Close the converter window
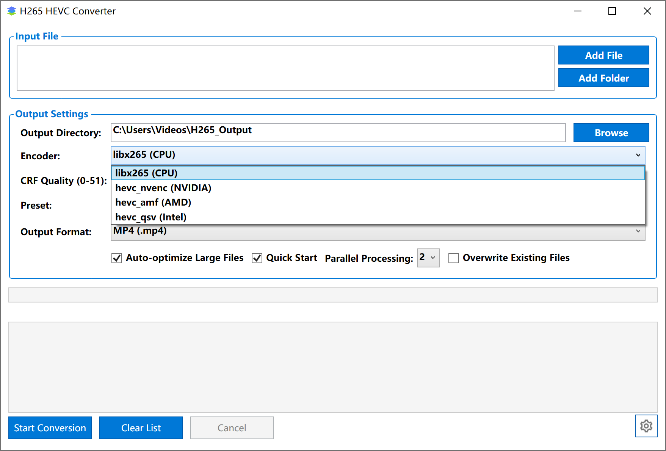This screenshot has height=451, width=666. point(647,11)
